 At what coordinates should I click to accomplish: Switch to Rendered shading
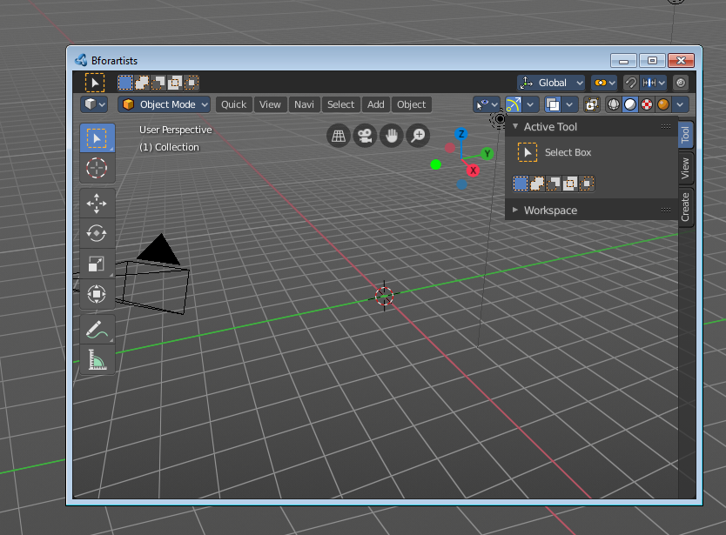pos(663,104)
